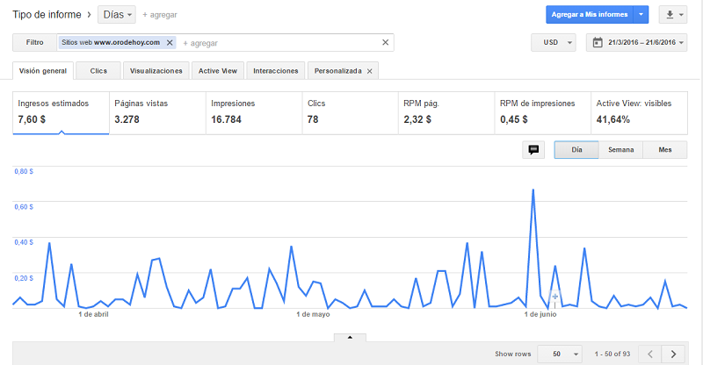
Task: Click the '0,80 $' axis value
Action: pos(24,171)
